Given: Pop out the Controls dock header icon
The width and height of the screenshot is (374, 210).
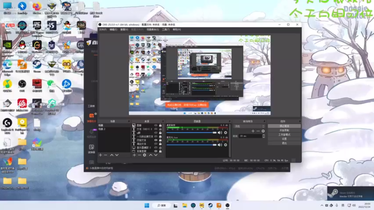Looking at the screenshot, I should [300, 121].
